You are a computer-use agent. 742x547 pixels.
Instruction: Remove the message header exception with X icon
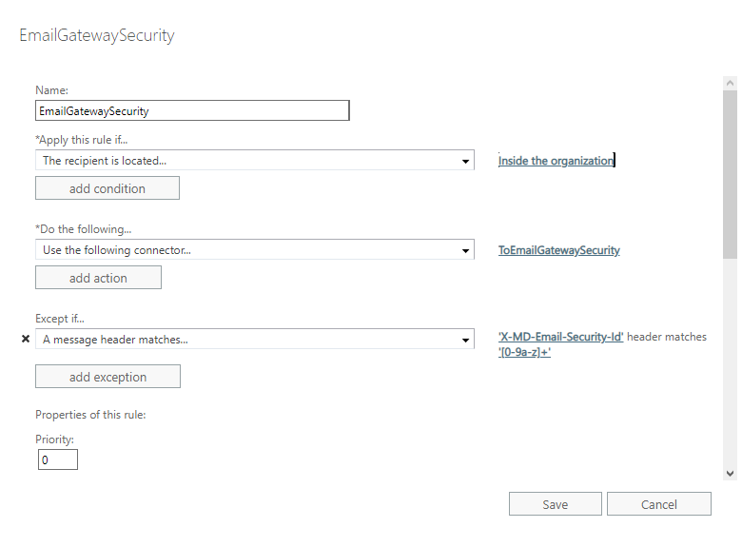point(26,339)
